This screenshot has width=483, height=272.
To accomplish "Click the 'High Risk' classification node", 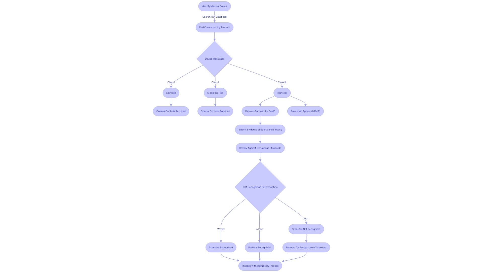I will pos(282,92).
